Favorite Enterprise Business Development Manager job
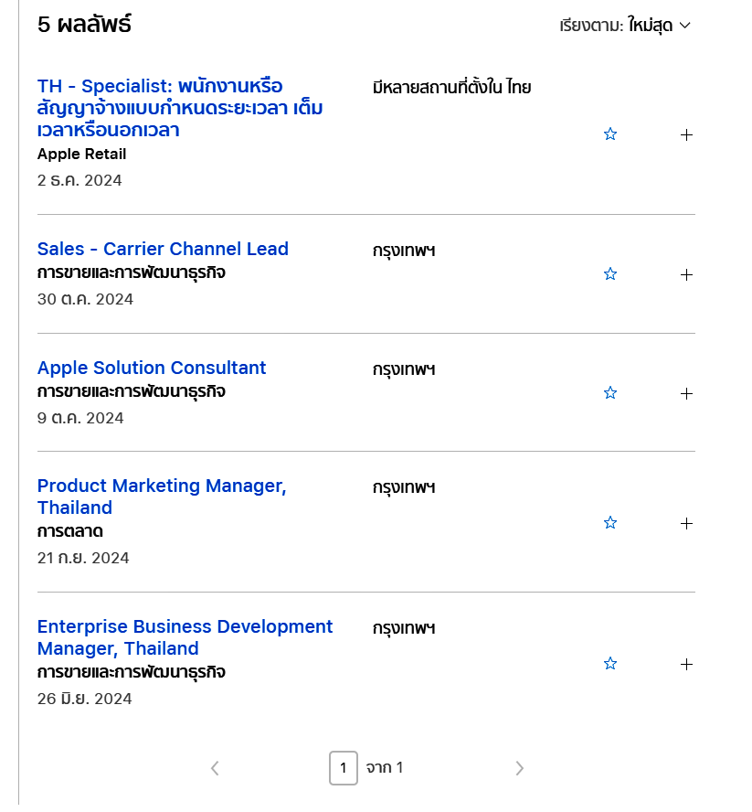This screenshot has width=752, height=812. 610,664
